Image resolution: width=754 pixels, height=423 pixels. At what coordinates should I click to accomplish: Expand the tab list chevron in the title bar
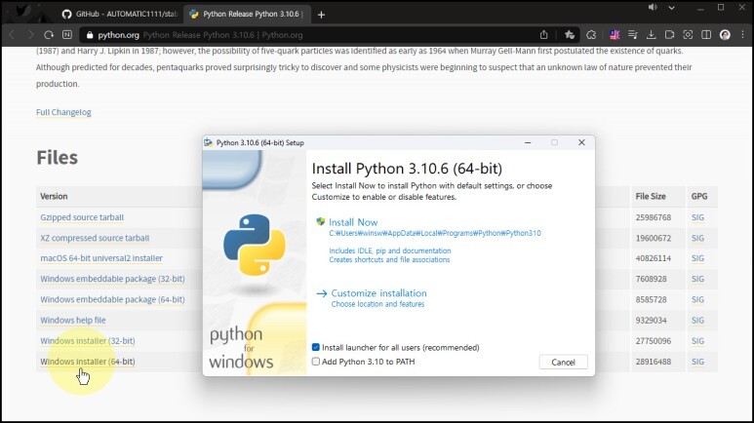pyautogui.click(x=672, y=8)
